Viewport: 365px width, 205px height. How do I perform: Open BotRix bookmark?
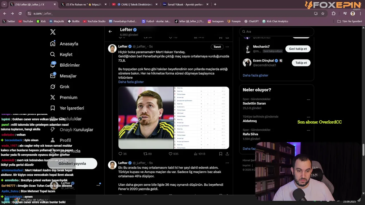(74, 21)
